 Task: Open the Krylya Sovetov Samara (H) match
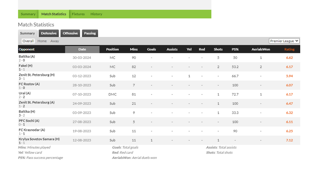tap(39, 139)
